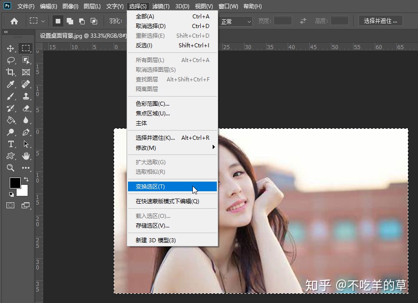
Task: Open the style dropdown showing 正常
Action: click(x=235, y=21)
